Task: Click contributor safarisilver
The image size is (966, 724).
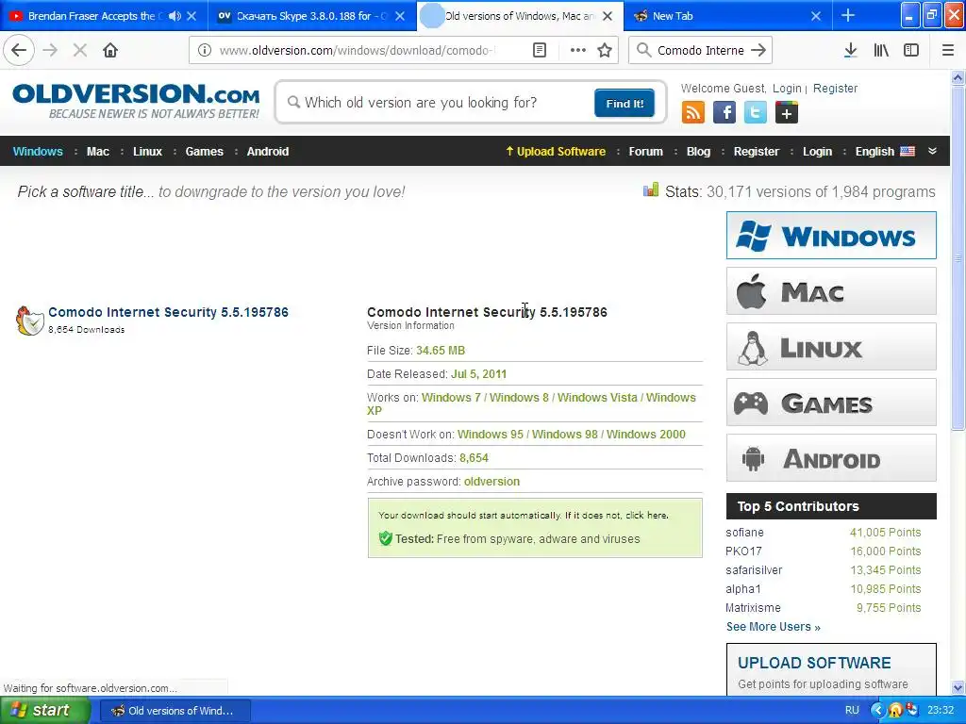Action: tap(754, 570)
